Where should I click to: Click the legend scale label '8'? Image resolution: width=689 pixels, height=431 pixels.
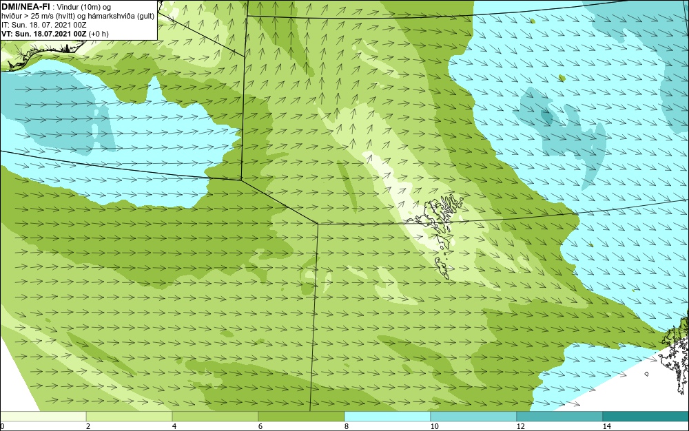[x=347, y=426]
